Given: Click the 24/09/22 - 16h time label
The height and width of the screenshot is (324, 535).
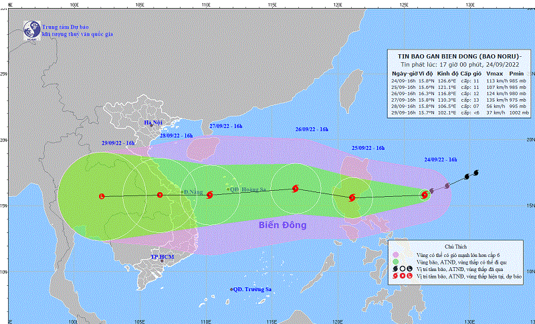Looking at the screenshot, I should tap(441, 159).
